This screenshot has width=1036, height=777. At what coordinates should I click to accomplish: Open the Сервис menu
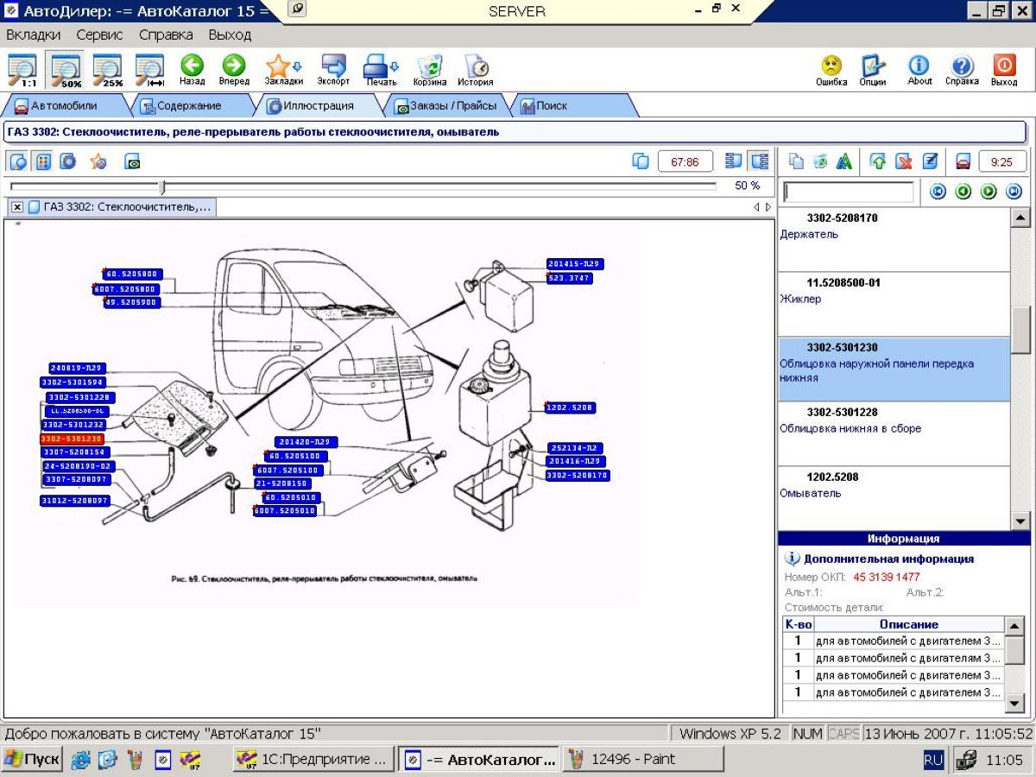[x=99, y=35]
